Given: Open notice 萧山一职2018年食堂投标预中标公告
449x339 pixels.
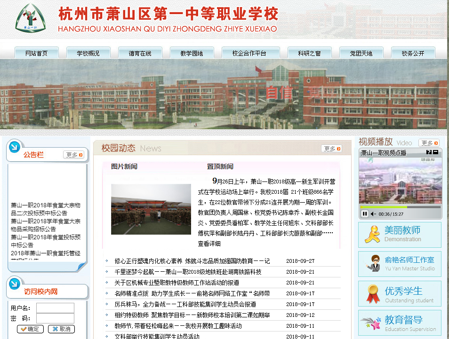Looking at the screenshot, I should [x=46, y=241].
